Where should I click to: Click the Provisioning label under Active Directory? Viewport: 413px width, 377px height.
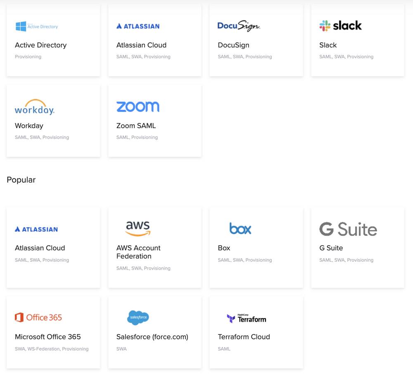click(28, 57)
